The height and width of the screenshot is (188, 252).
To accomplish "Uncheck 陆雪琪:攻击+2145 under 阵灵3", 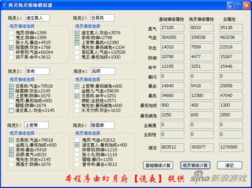I will (11, 91).
